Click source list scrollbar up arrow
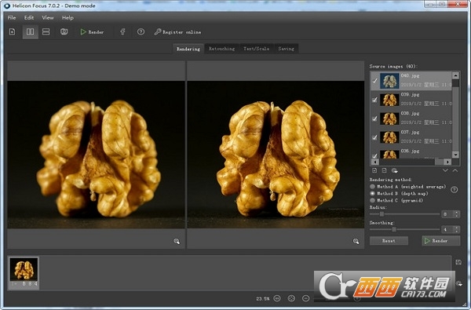Screen dimensions: 471x310 click(x=455, y=75)
